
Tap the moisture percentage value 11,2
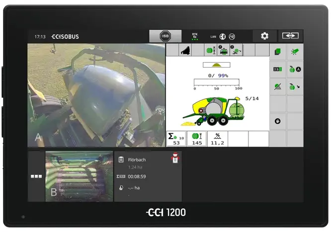tap(217, 139)
